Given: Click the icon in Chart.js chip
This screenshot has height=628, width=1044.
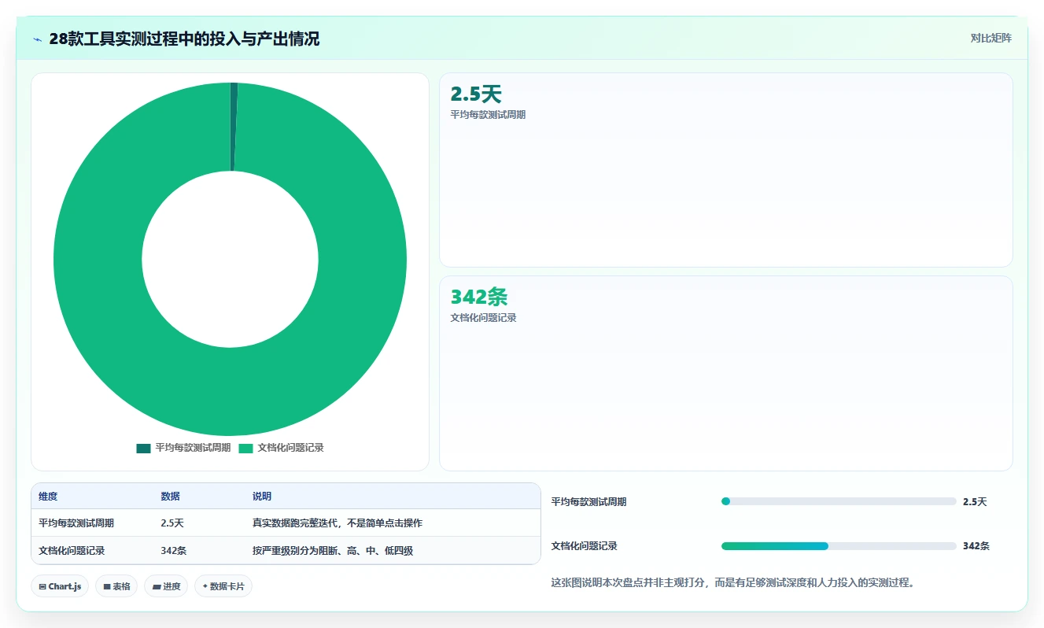Looking at the screenshot, I should pyautogui.click(x=42, y=587).
